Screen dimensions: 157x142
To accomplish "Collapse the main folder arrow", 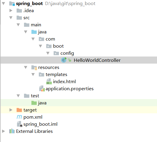I will (x=18, y=25).
